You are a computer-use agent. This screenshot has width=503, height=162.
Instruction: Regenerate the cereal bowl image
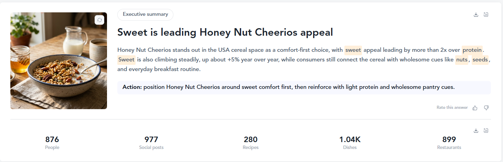tap(99, 20)
